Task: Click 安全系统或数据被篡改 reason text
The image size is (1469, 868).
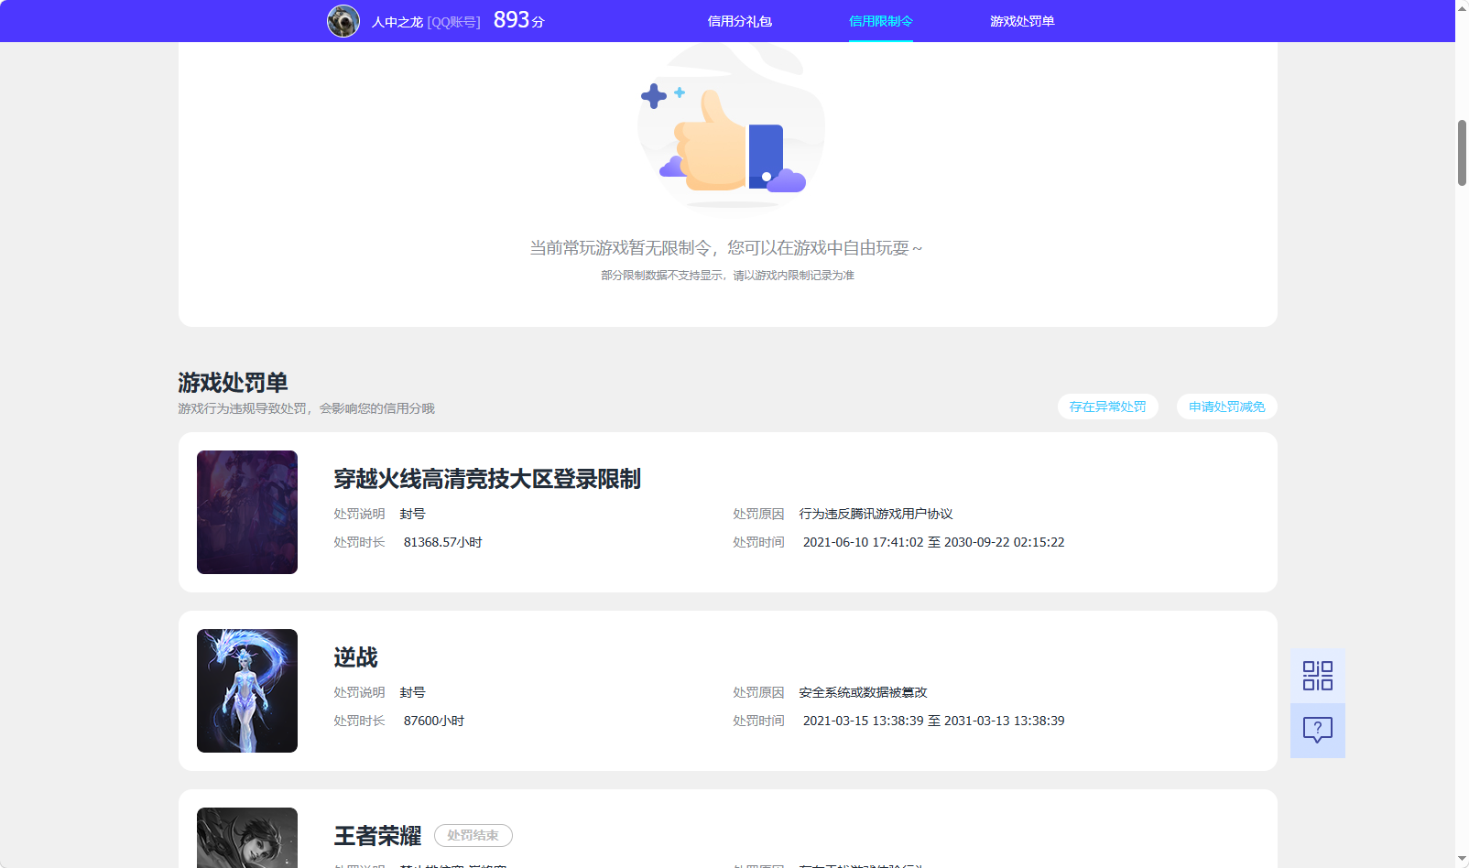Action: pyautogui.click(x=864, y=692)
